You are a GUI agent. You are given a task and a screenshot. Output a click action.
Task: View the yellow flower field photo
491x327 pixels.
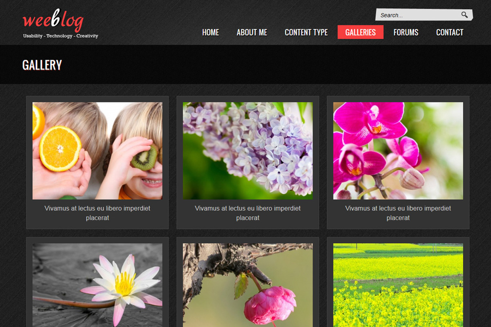[398, 285]
